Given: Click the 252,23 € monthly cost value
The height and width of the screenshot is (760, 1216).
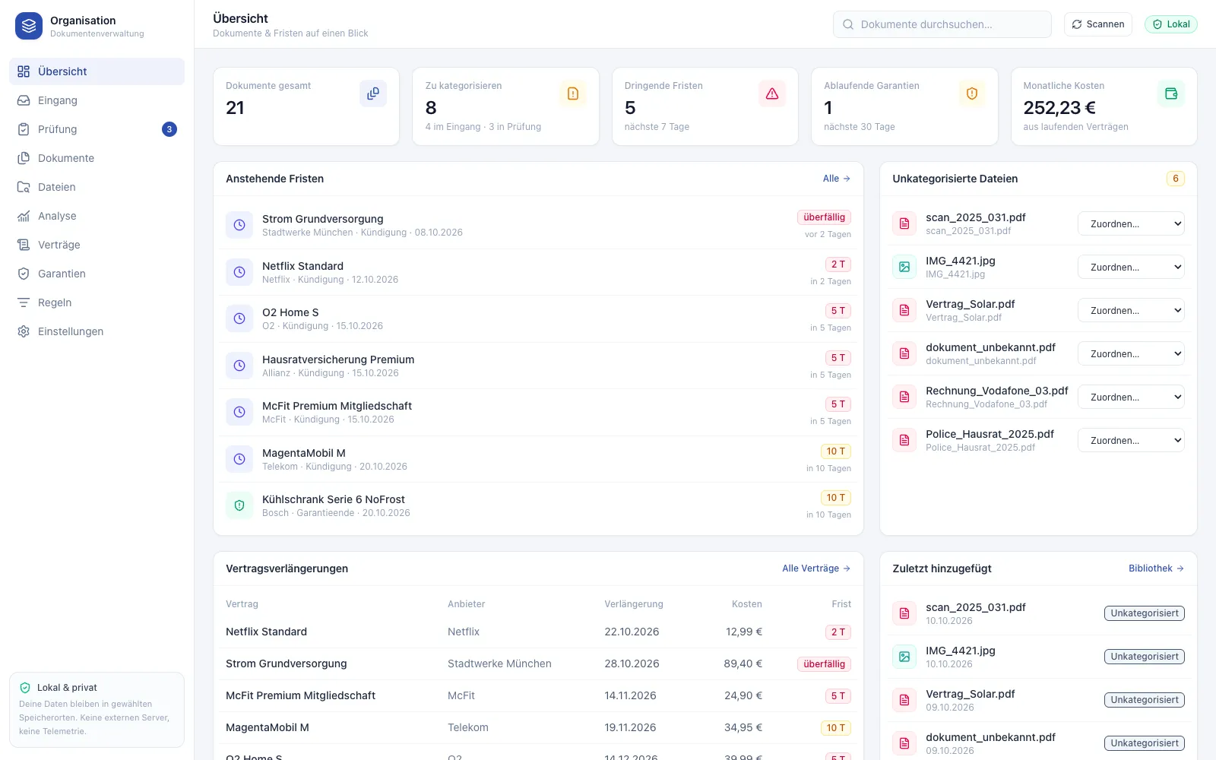Looking at the screenshot, I should (x=1059, y=108).
